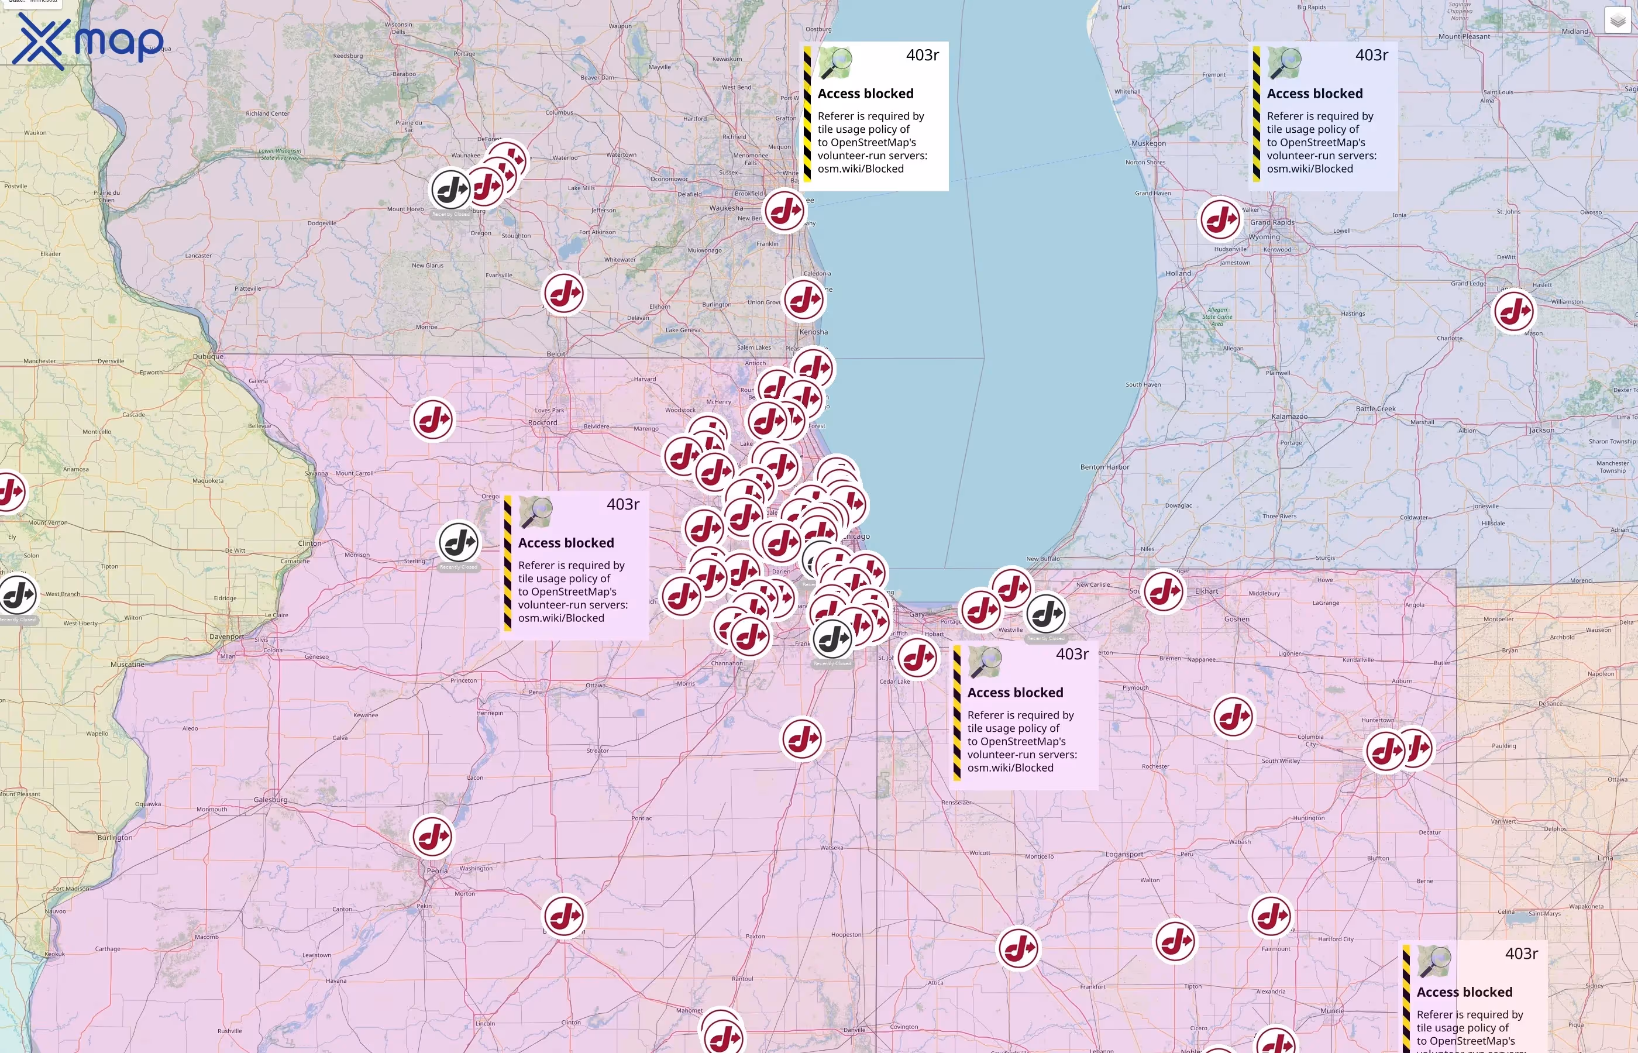Click the Logansport city label
Screen dimensions: 1638x1053
tap(1124, 854)
